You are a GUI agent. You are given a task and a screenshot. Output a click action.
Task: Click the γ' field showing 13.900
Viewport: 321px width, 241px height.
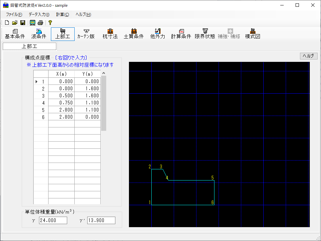101,220
